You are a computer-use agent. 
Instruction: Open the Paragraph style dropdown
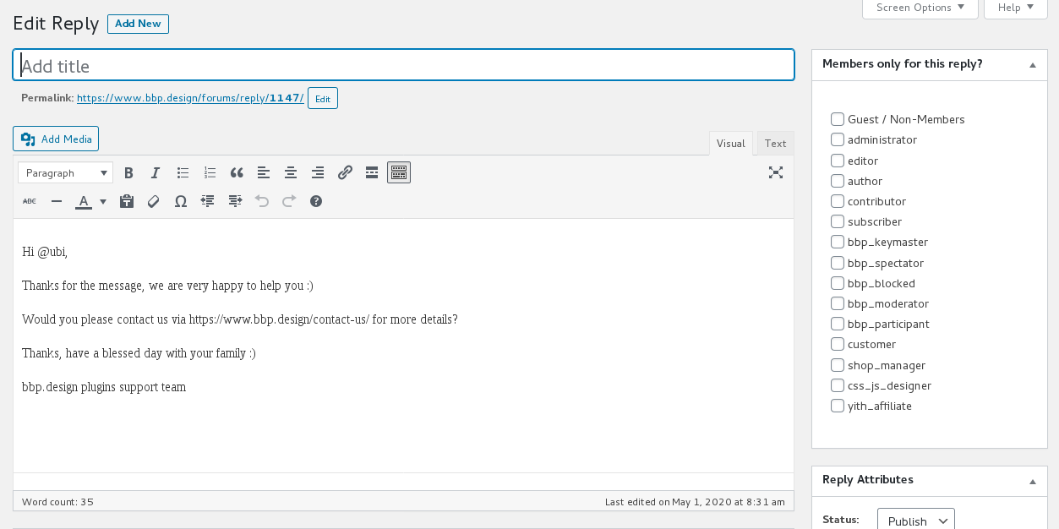click(x=65, y=172)
